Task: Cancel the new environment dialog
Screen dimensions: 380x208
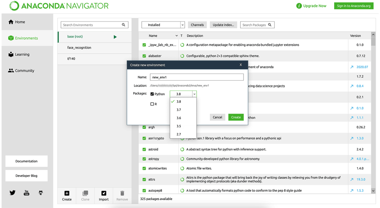Action: tap(217, 117)
